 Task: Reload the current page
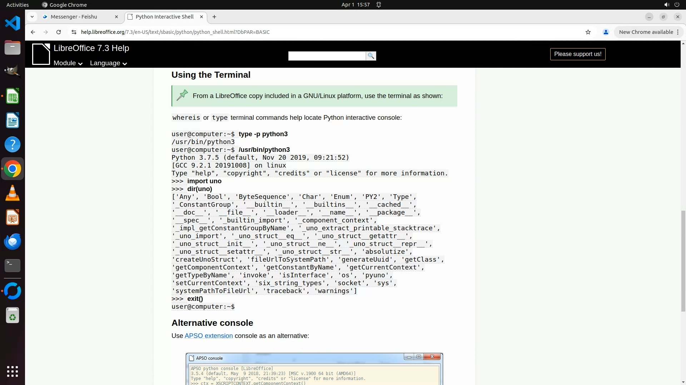tap(59, 32)
